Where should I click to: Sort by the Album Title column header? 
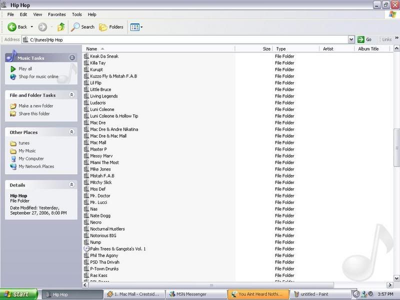pyautogui.click(x=372, y=48)
